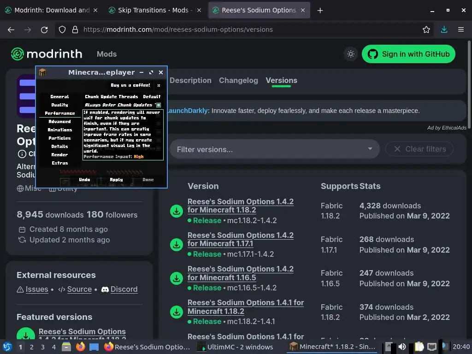Click the tracking protection shield icon
Viewport: 472px width, 354px height.
pos(62,29)
